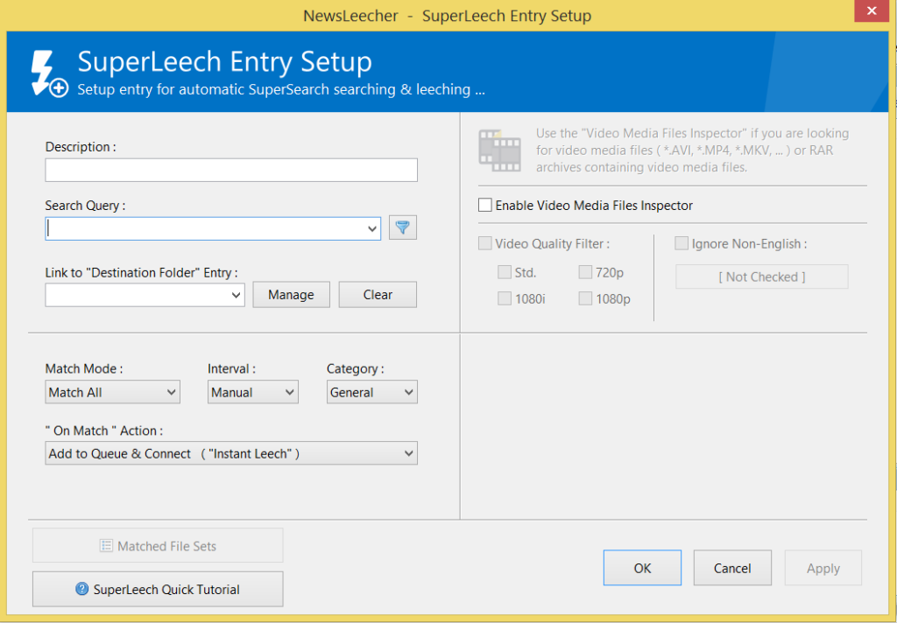
Task: Click the 'Interval :' label
Action: point(231,368)
